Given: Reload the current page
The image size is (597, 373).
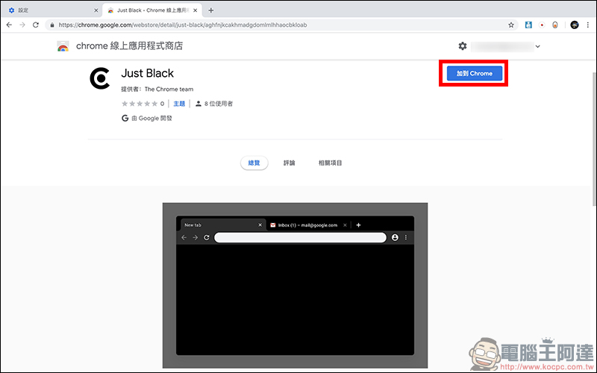Looking at the screenshot, I should pos(36,25).
